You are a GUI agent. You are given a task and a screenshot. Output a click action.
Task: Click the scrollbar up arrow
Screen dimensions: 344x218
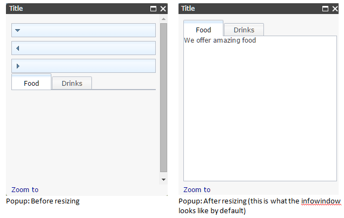pyautogui.click(x=163, y=19)
